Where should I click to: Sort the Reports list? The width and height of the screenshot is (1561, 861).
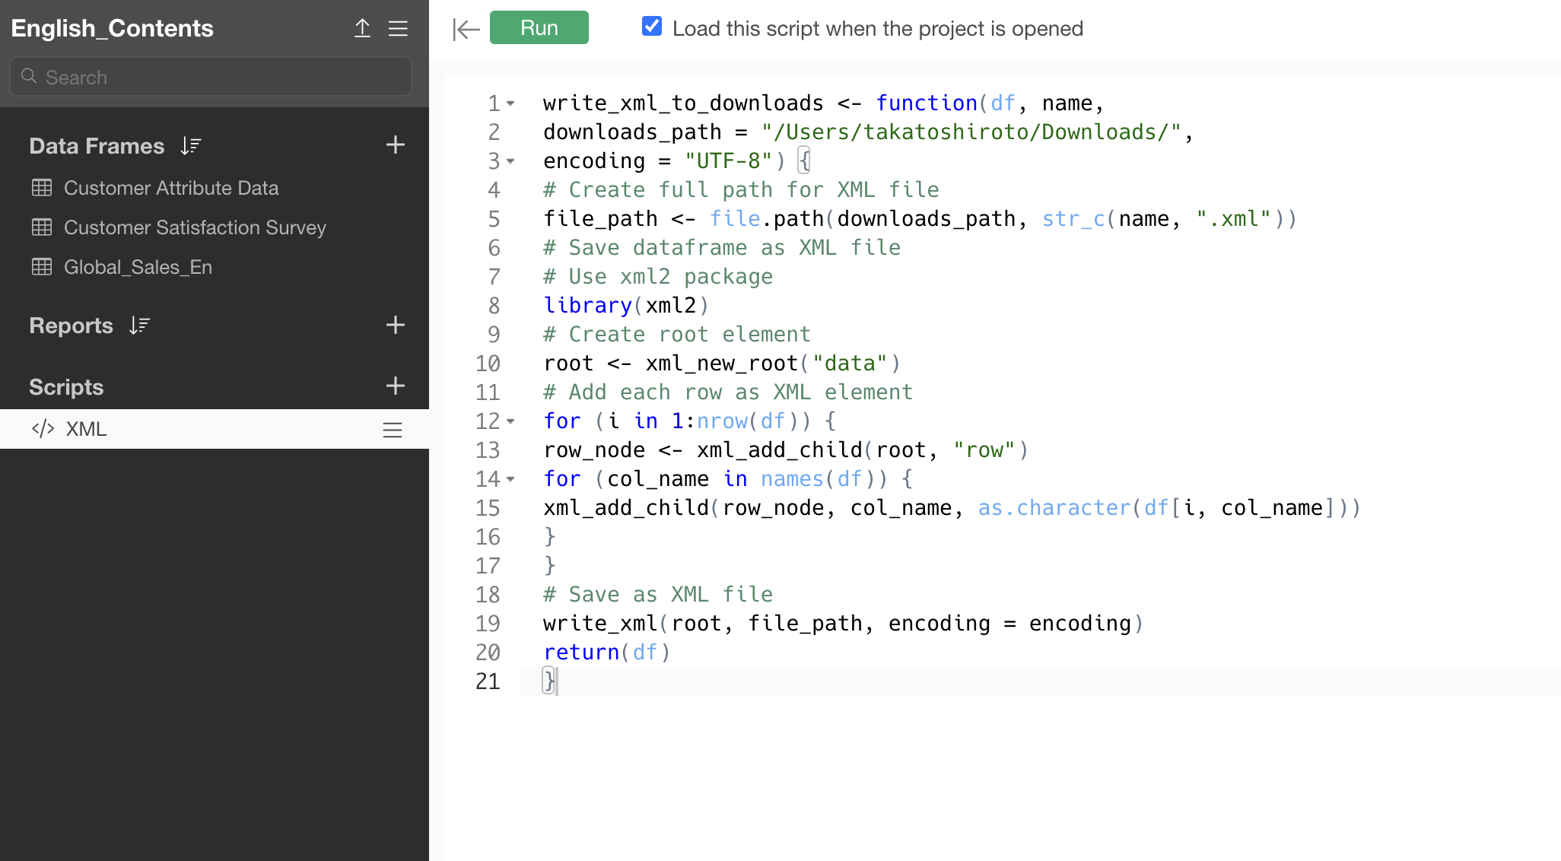pos(139,326)
